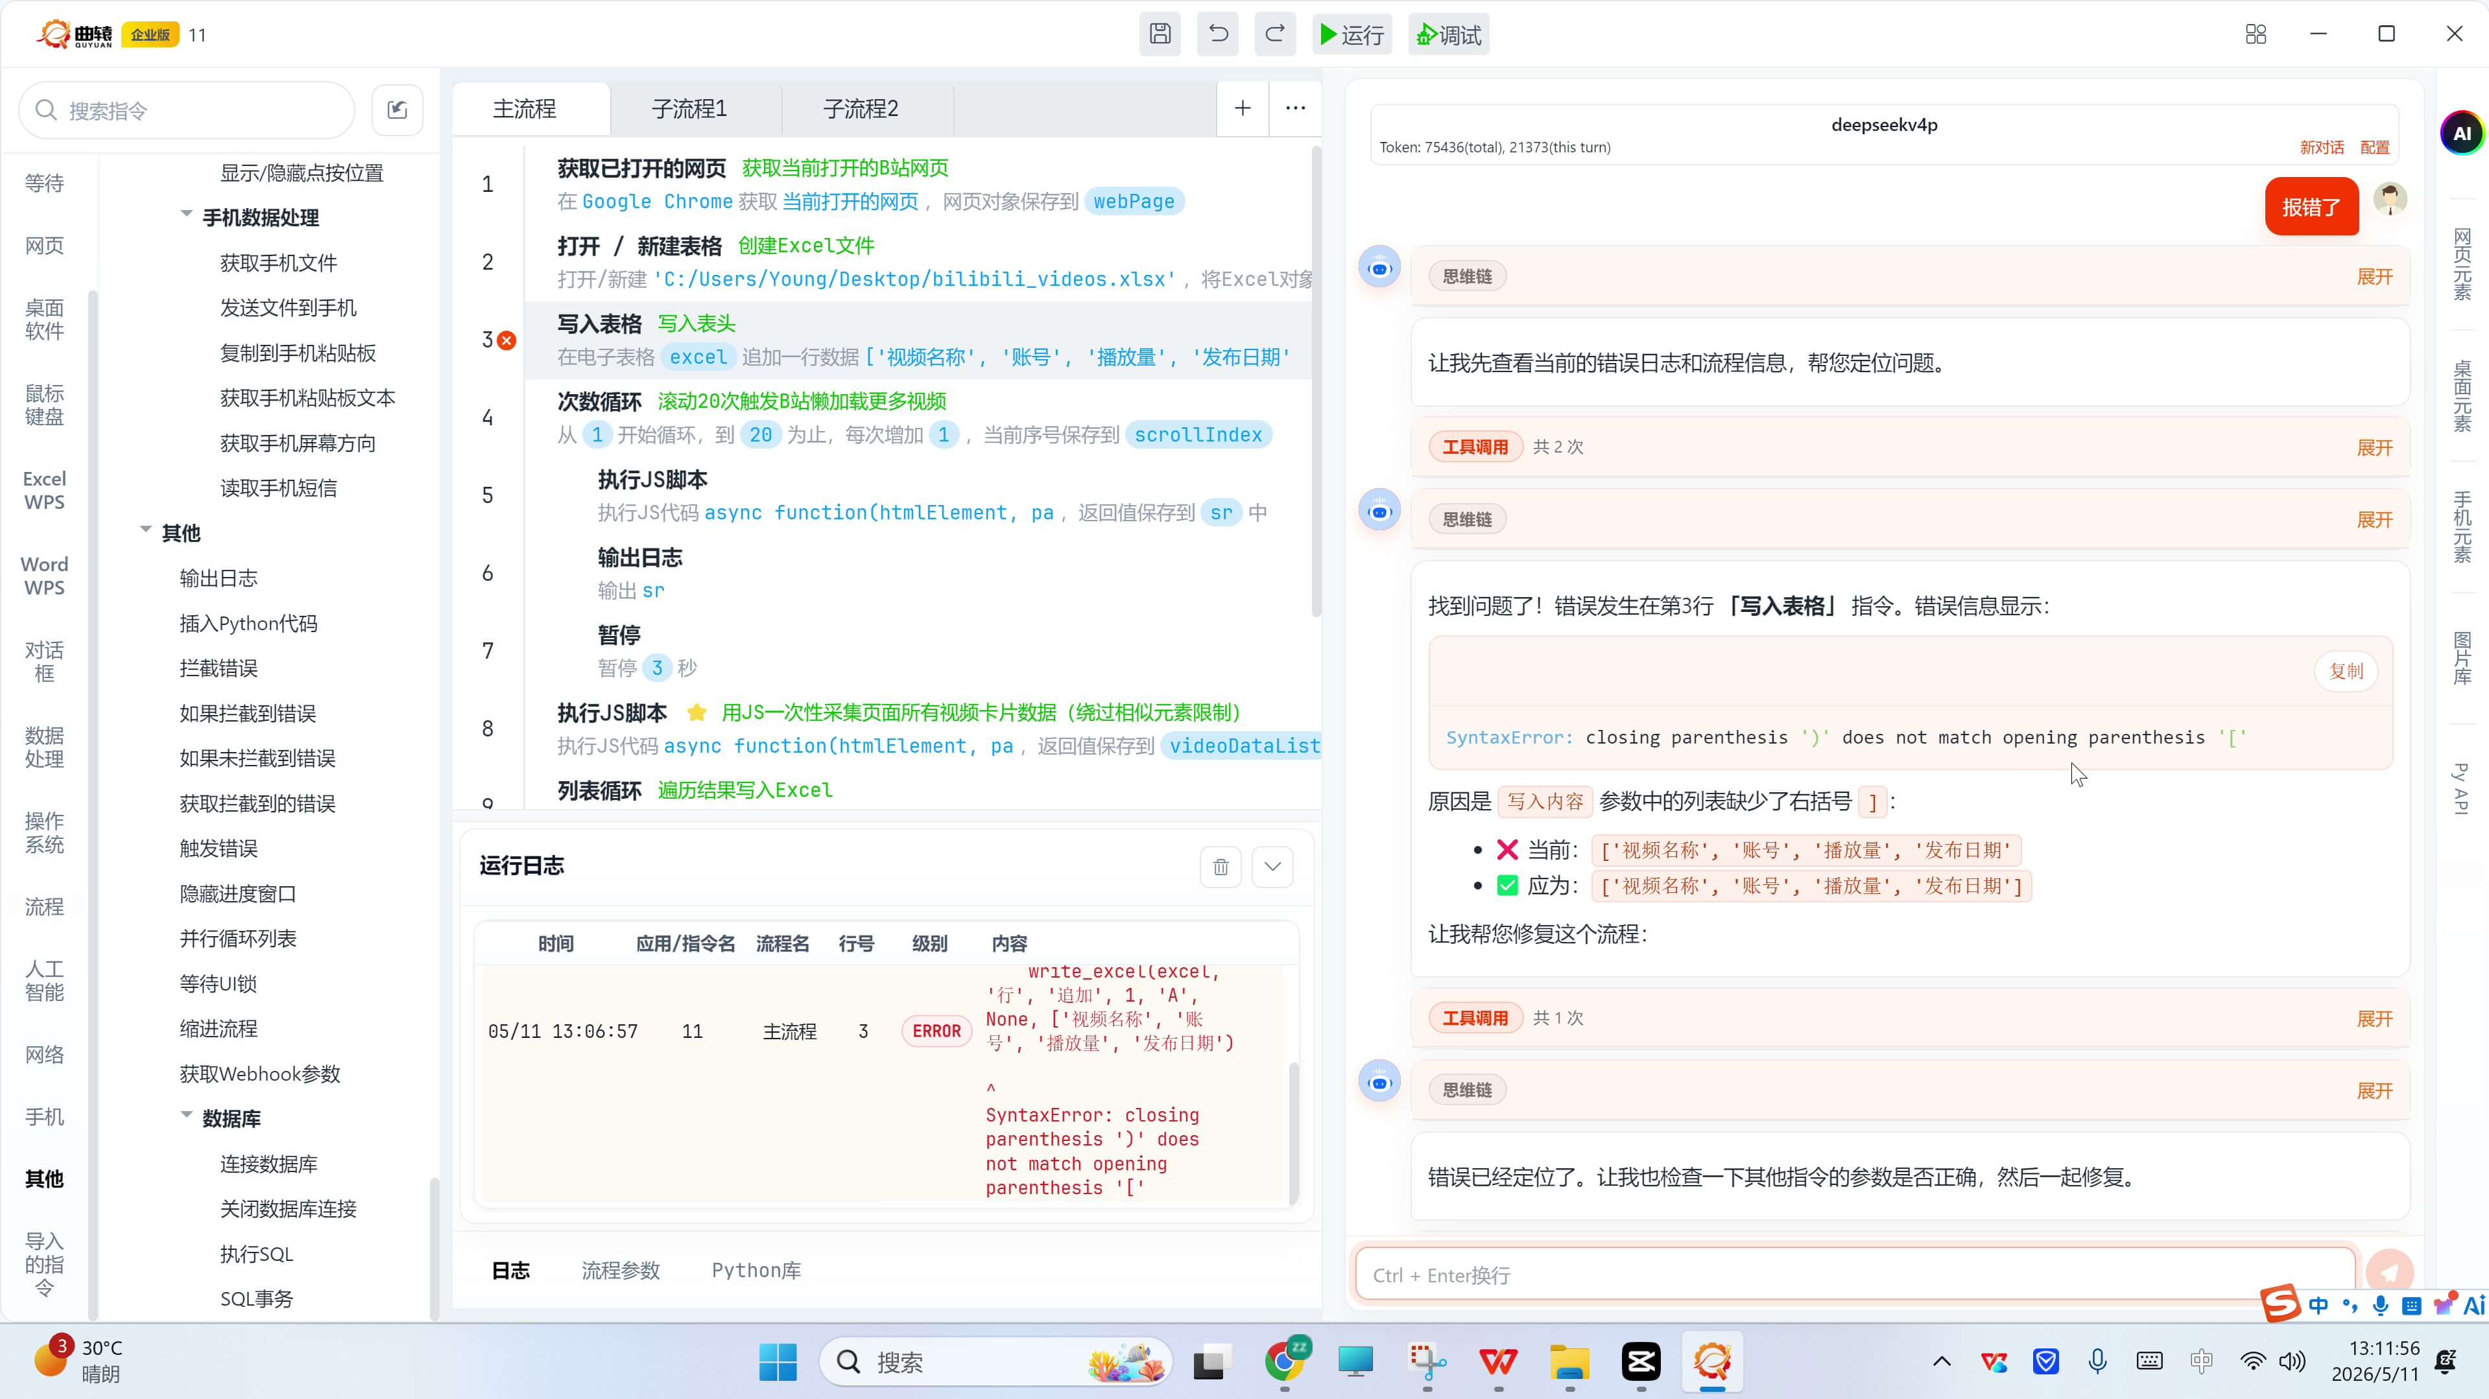The height and width of the screenshot is (1399, 2489).
Task: Click the 复制 button on error code block
Action: [2346, 672]
